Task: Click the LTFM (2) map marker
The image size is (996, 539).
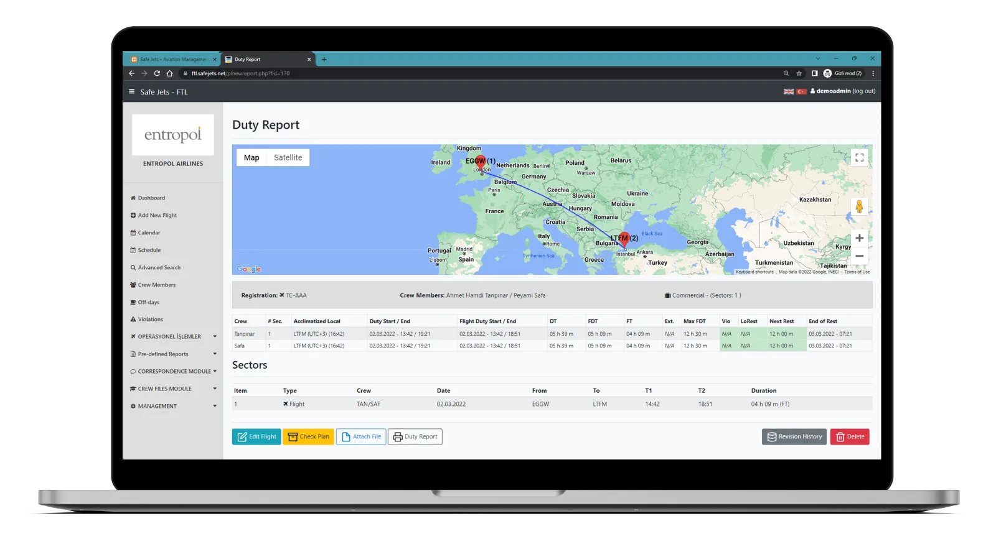Action: 624,240
